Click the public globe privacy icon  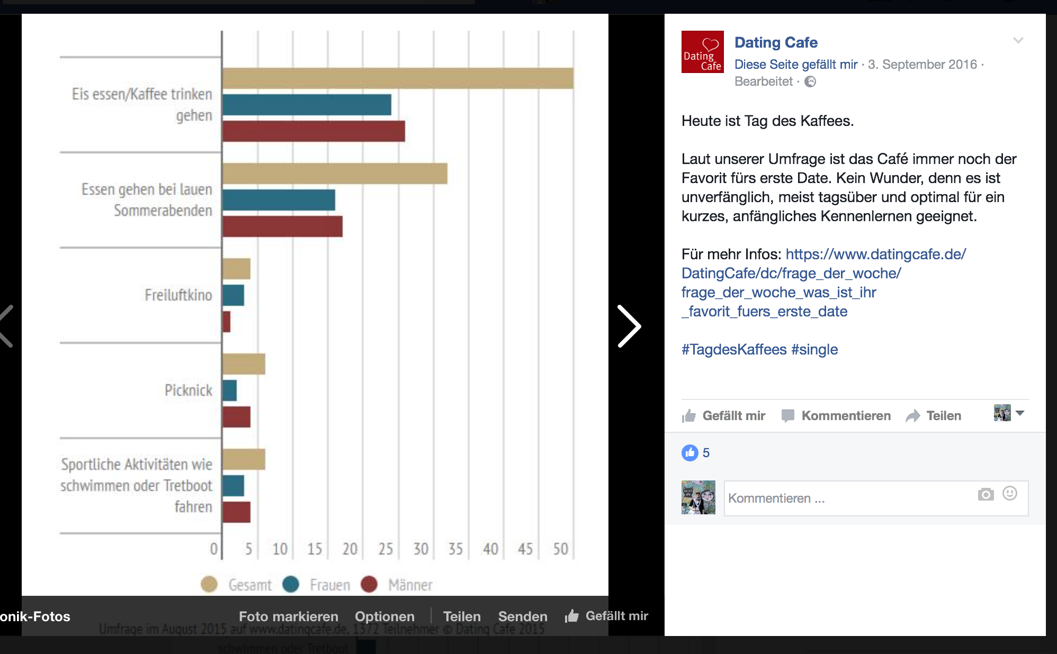coord(810,81)
